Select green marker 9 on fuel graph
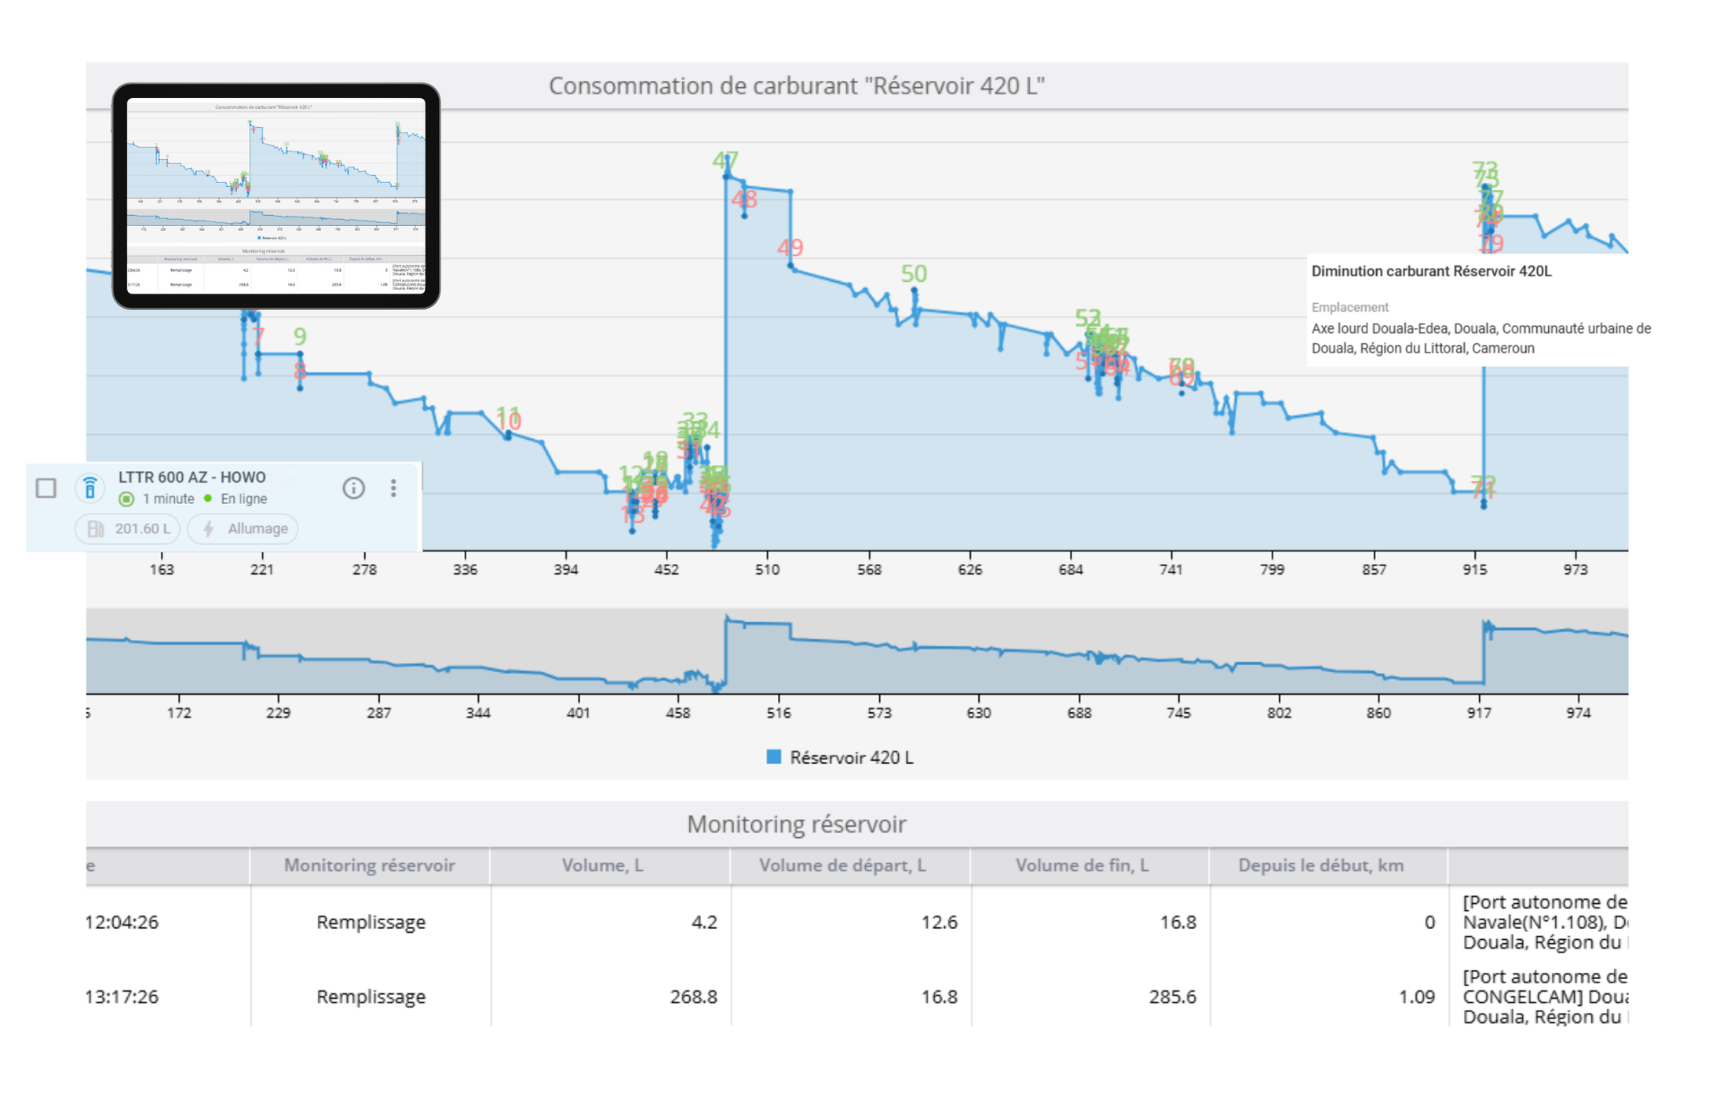This screenshot has width=1716, height=1104. pos(300,337)
